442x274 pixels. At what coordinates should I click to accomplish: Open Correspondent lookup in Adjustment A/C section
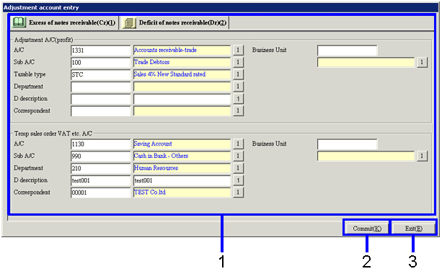[x=238, y=111]
